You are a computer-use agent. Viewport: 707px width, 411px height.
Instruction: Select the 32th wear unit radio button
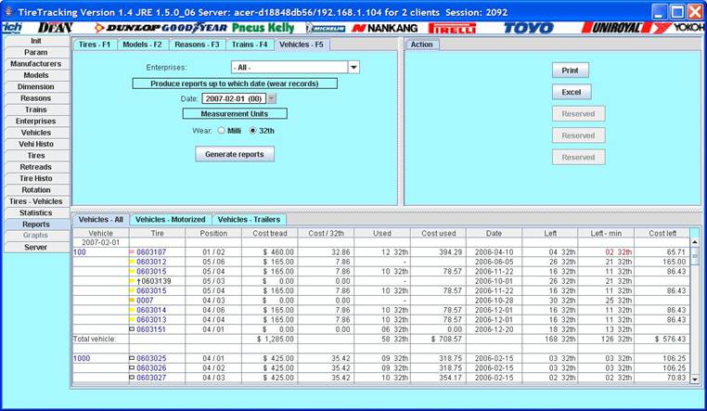click(252, 131)
